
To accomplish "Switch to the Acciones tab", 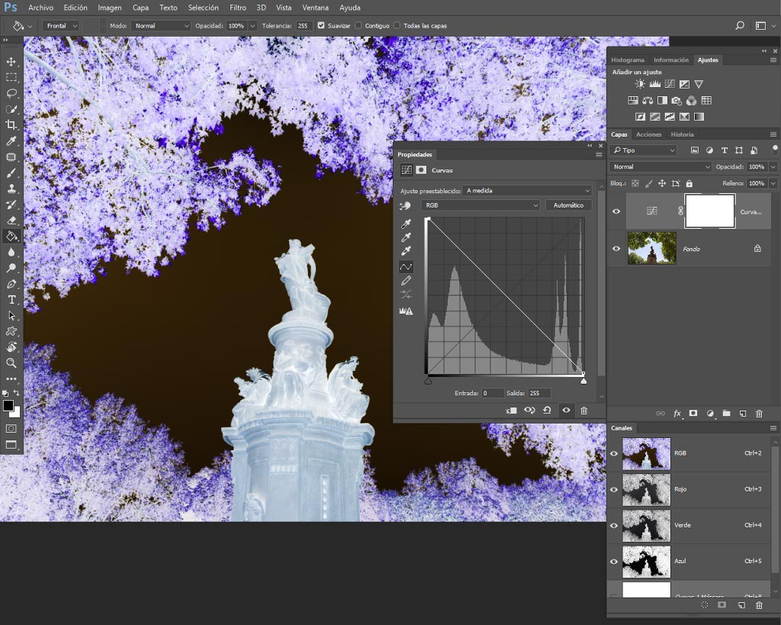I will click(648, 134).
